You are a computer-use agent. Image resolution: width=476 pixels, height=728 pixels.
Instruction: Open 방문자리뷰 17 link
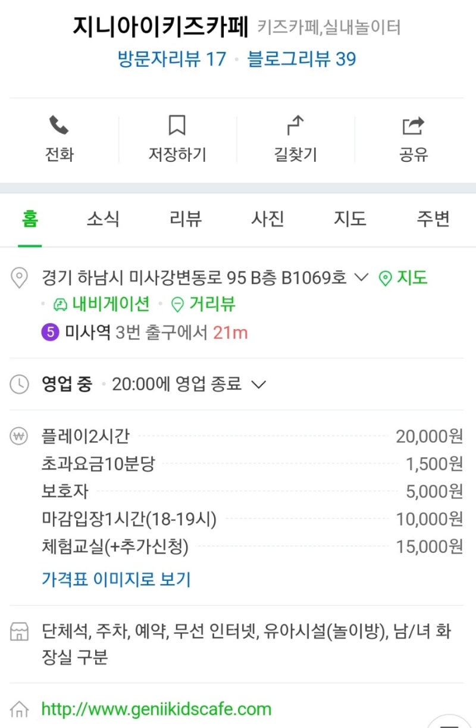(x=172, y=60)
